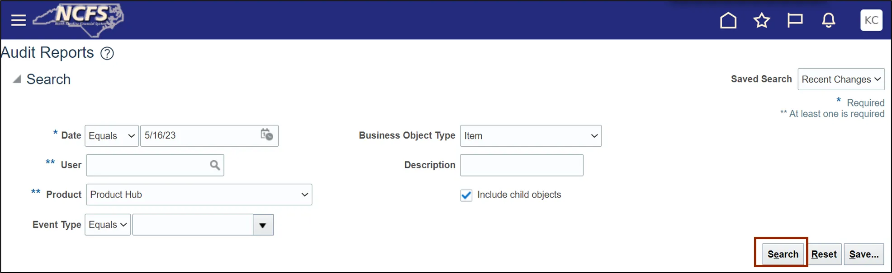Viewport: 892px width, 273px height.
Task: Show notifications bell
Action: 828,20
